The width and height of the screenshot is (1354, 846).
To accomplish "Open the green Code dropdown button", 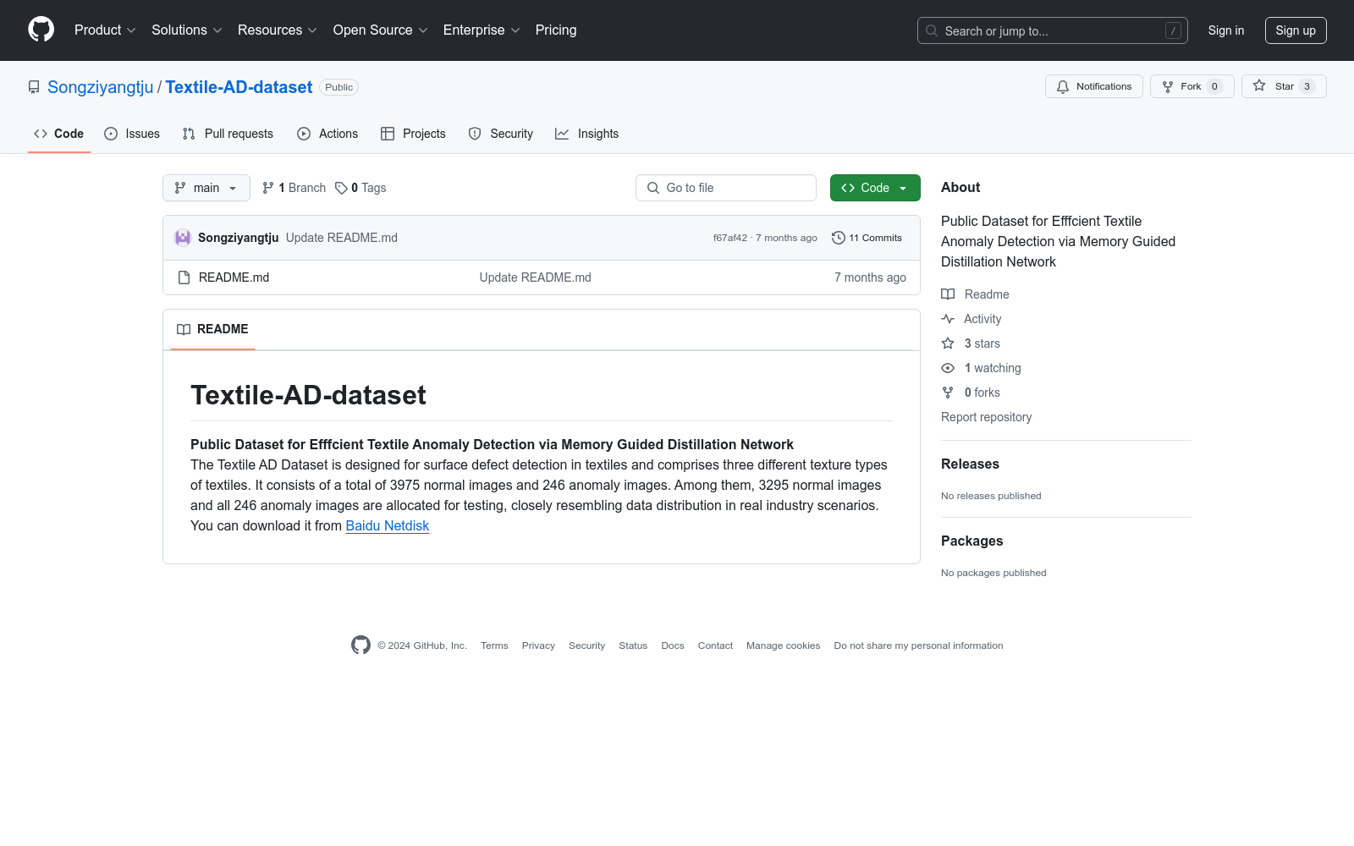I will click(875, 188).
